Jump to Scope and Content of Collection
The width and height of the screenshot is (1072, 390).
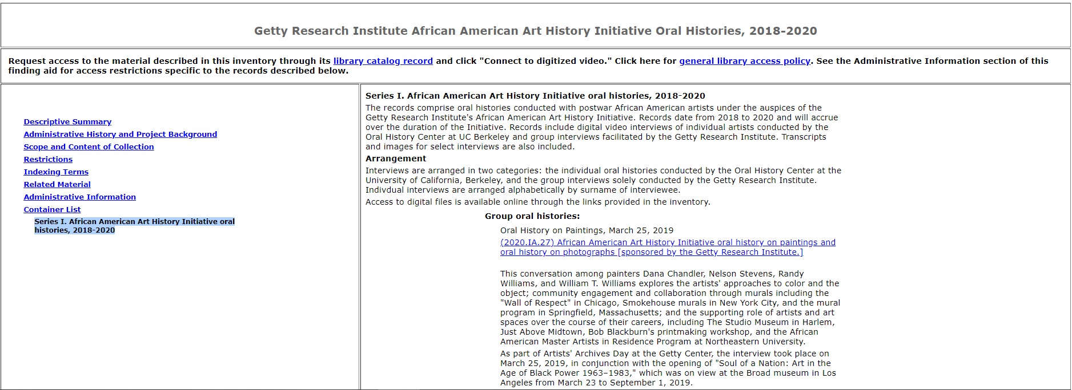coord(89,147)
